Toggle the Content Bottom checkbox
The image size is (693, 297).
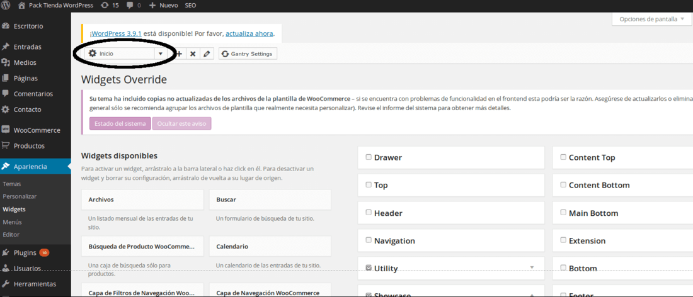coord(563,184)
